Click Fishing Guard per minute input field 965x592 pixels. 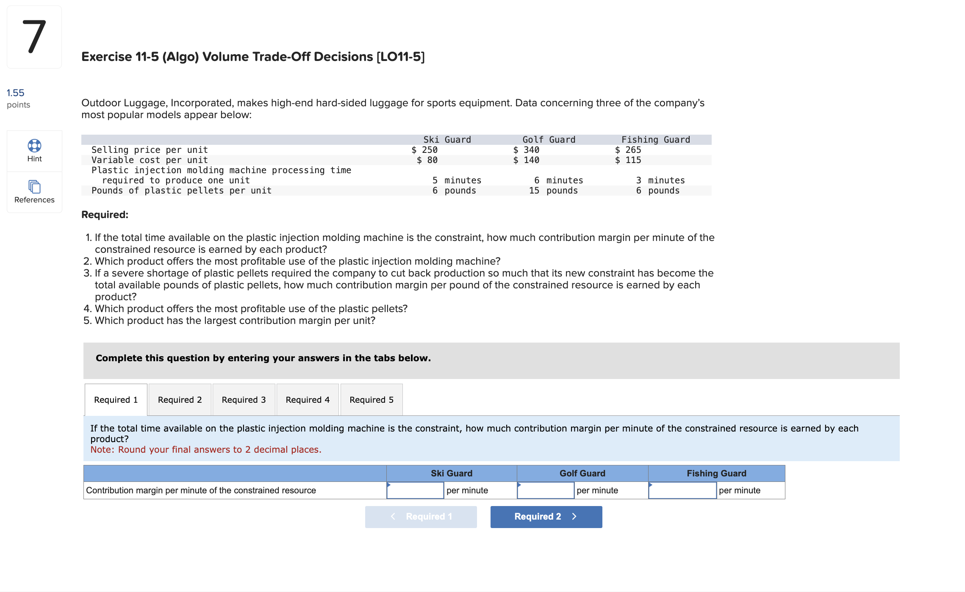(x=682, y=490)
